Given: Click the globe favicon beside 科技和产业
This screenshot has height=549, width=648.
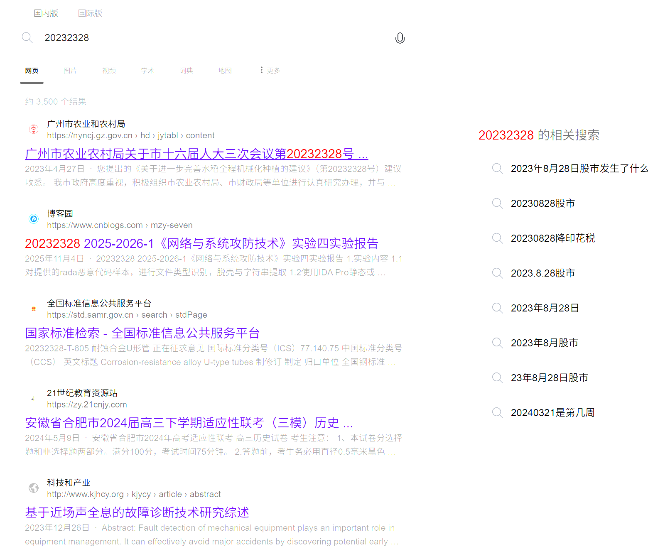Looking at the screenshot, I should (33, 488).
